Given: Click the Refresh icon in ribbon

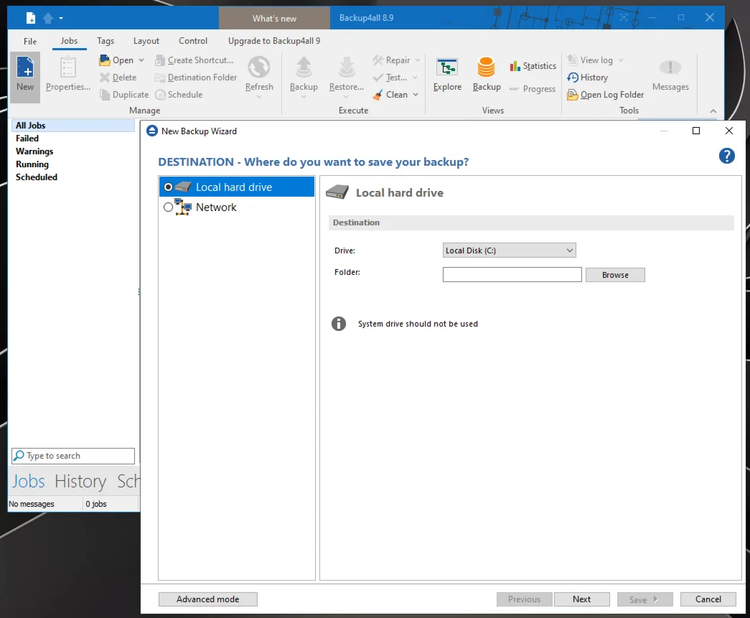Looking at the screenshot, I should click(x=258, y=69).
